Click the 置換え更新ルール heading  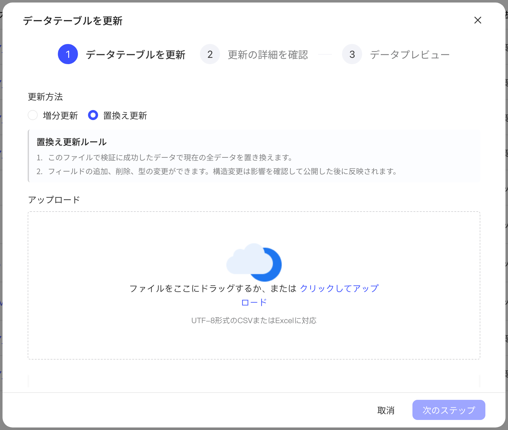(72, 142)
